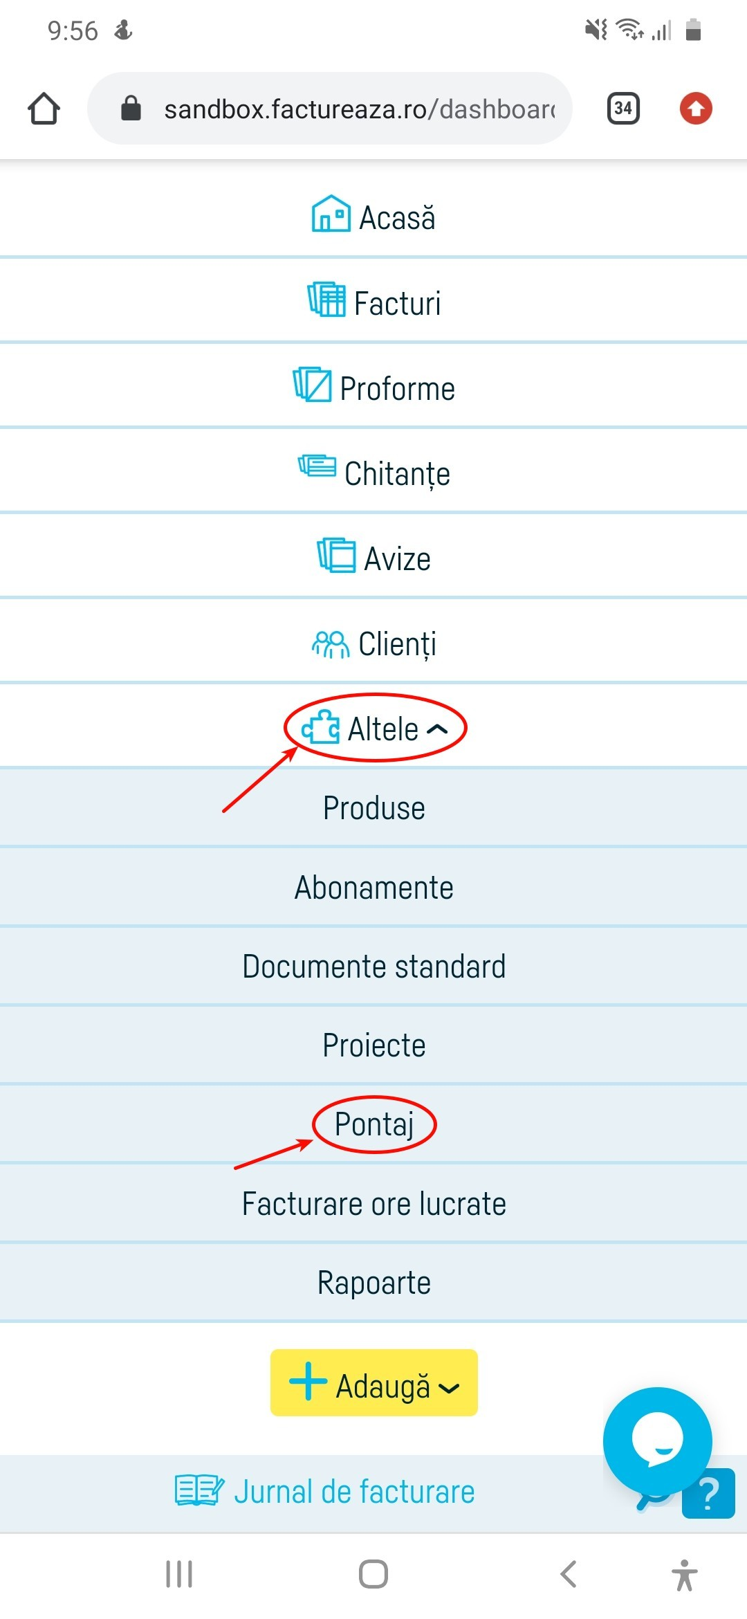Image resolution: width=747 pixels, height=1619 pixels.
Task: Select Documente standard from the menu
Action: 373,966
